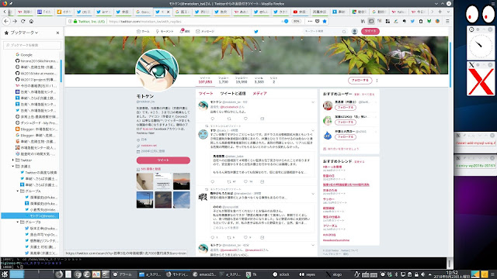Viewport: 497px width, 279px height.
Task: Click the xlogo window red X
Action: [481, 82]
